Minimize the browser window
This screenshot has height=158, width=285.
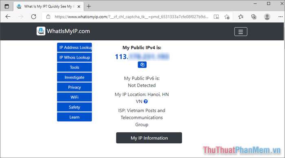point(255,4)
